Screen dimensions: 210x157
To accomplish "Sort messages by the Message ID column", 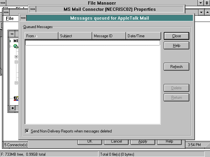I will [x=109, y=36].
